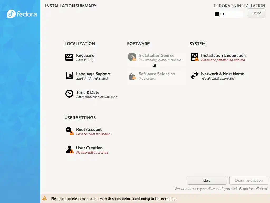Click 'Wired (ens2) connected' text
Image resolution: width=270 pixels, height=203 pixels.
[218, 79]
